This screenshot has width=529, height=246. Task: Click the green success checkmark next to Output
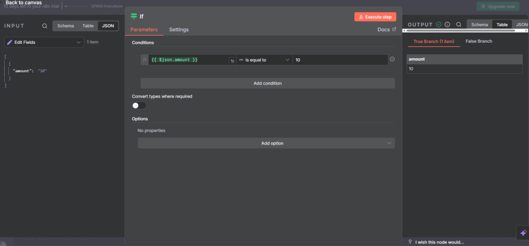pyautogui.click(x=439, y=24)
